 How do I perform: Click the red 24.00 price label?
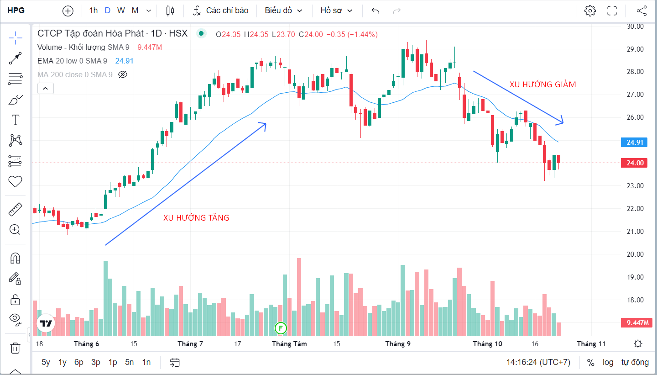pos(635,163)
